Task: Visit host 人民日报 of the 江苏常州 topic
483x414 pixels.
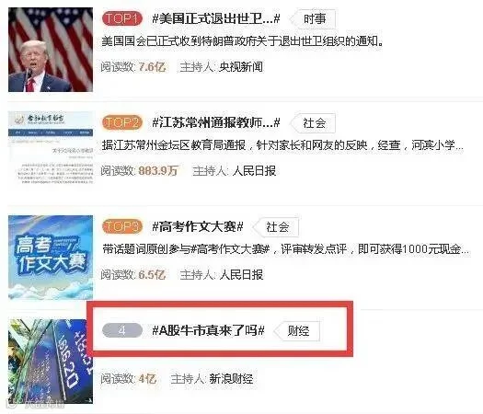Action: coord(254,170)
